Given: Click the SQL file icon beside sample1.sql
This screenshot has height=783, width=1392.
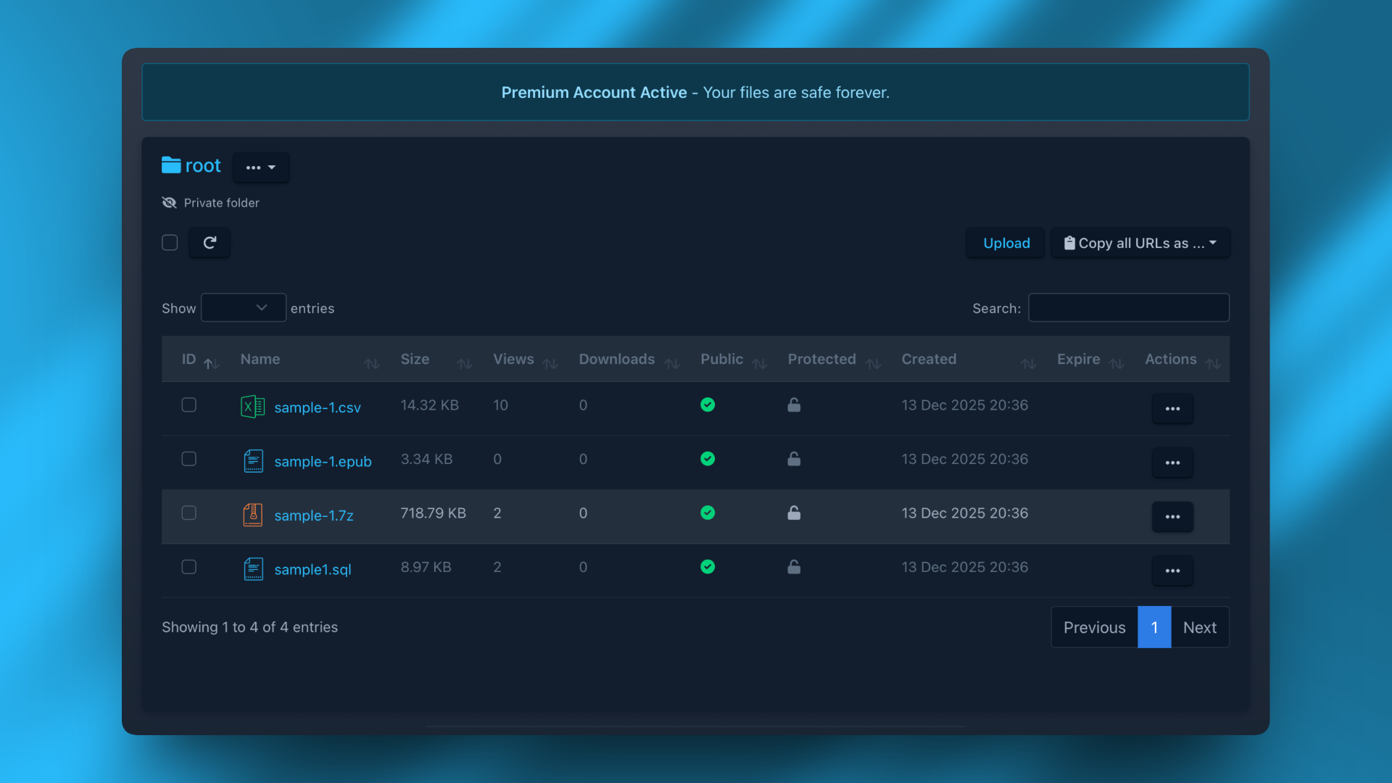Looking at the screenshot, I should (254, 568).
